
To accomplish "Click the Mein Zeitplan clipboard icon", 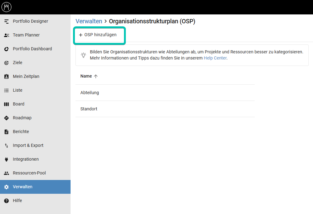I will point(6,77).
